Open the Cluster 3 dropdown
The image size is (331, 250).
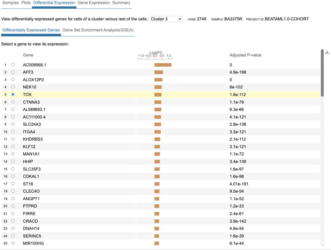point(166,19)
